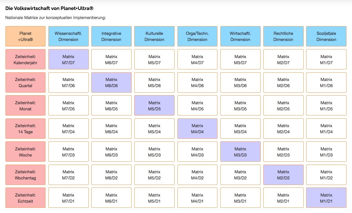
Task: Select the Rechtliche Dimension header
Action: (x=283, y=36)
